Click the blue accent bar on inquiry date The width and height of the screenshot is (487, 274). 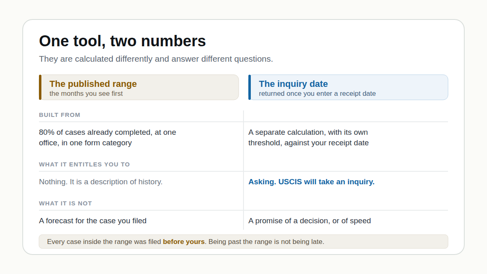coord(250,87)
